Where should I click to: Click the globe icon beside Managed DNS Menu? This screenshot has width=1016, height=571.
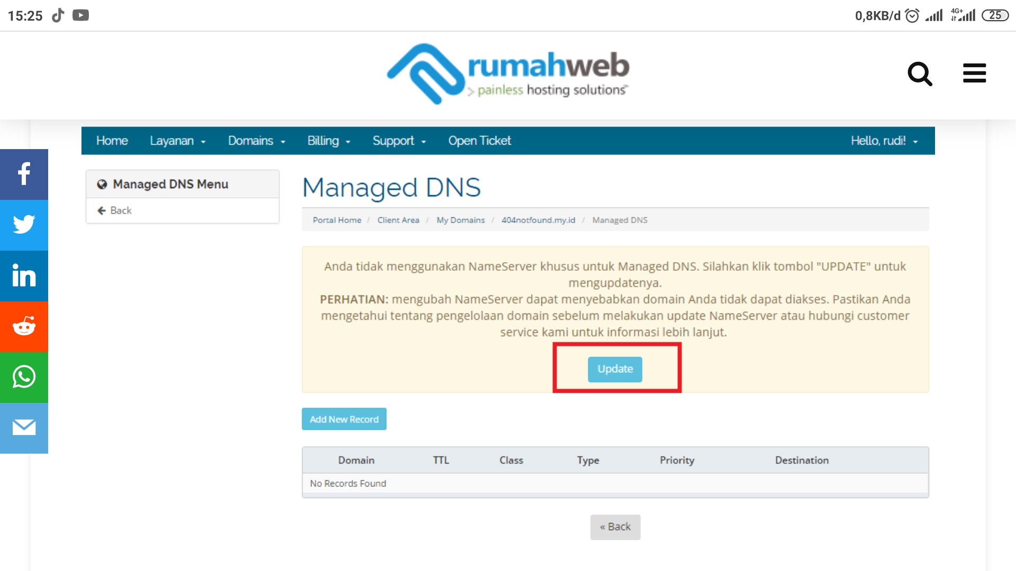tap(102, 184)
